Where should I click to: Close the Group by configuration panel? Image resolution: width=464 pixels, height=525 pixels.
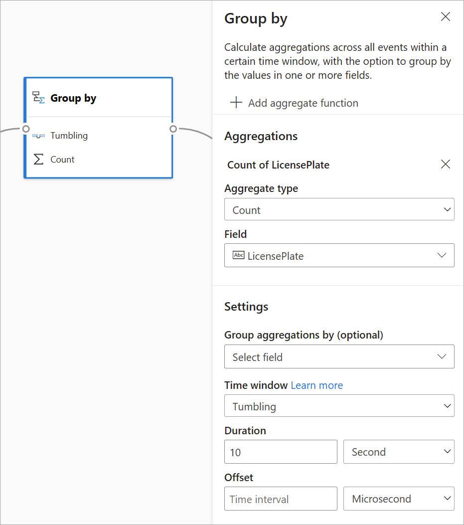445,16
